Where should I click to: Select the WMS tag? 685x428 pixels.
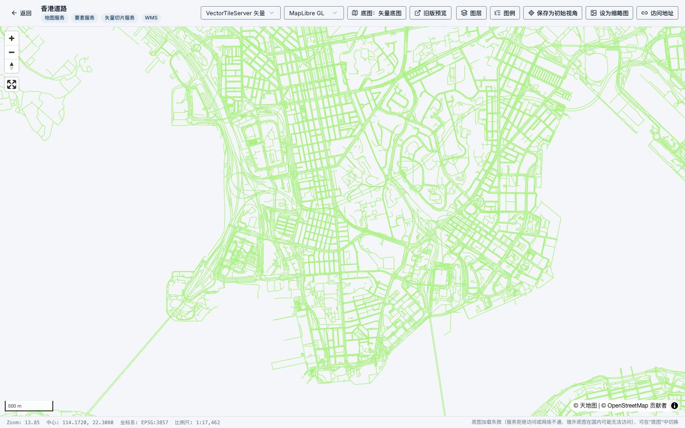coord(151,18)
